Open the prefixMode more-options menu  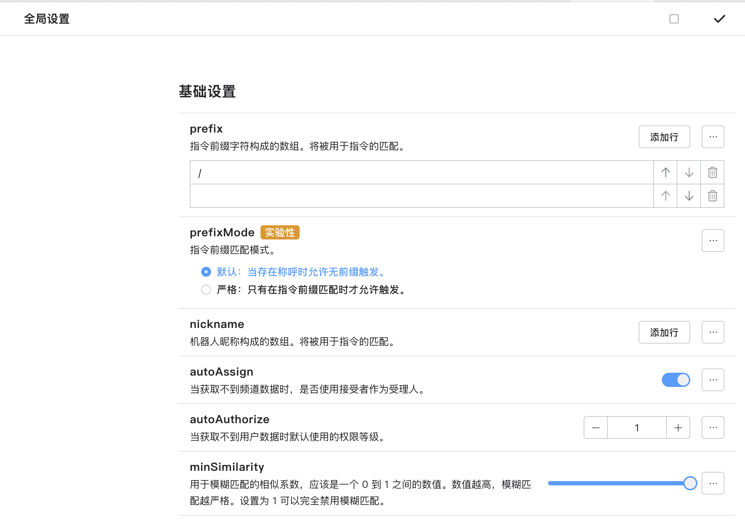click(713, 241)
